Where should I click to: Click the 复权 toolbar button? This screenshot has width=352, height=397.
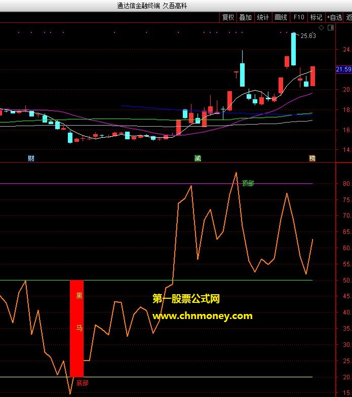[x=228, y=17]
